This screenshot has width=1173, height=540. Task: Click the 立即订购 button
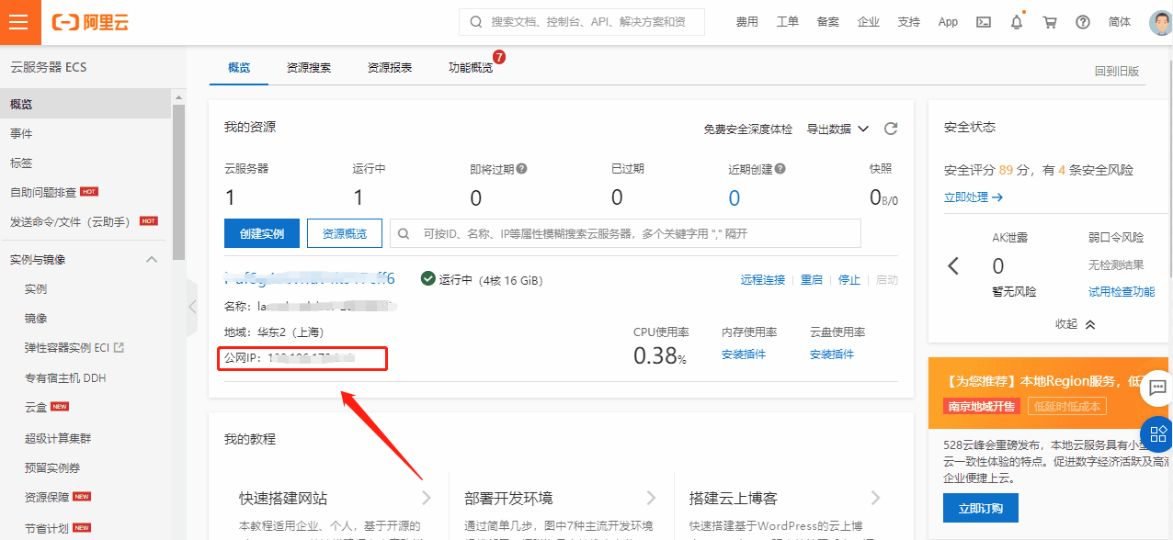pyautogui.click(x=981, y=508)
